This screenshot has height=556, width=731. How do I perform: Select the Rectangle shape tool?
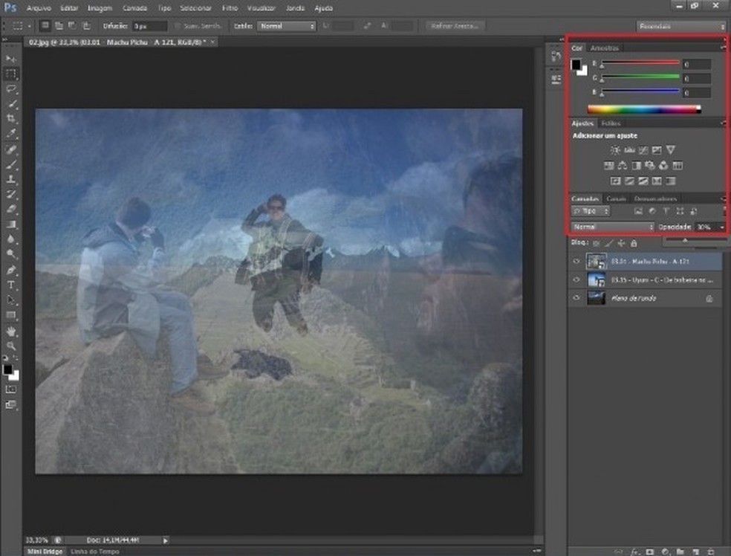[x=11, y=315]
